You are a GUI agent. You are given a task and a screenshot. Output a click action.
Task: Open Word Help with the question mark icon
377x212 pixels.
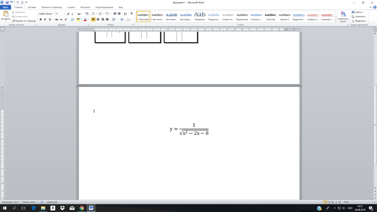[374, 7]
